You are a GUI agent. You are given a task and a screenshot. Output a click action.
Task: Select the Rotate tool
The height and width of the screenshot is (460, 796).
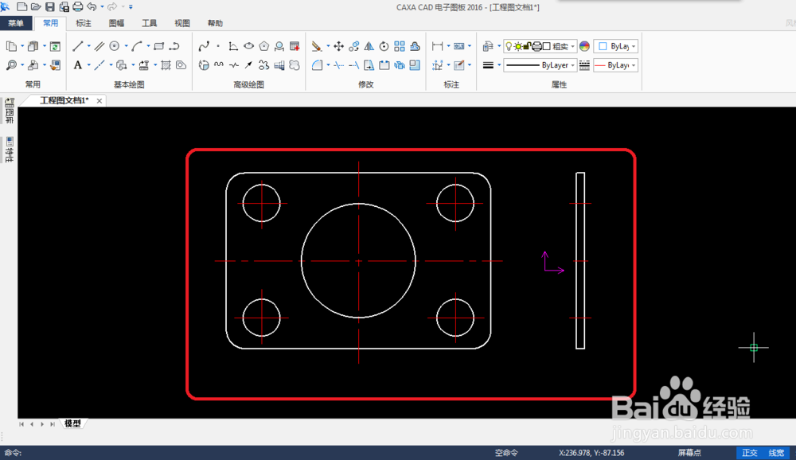point(384,46)
